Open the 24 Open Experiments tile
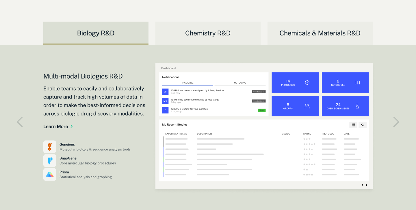Image resolution: width=416 pixels, height=210 pixels. (x=345, y=106)
